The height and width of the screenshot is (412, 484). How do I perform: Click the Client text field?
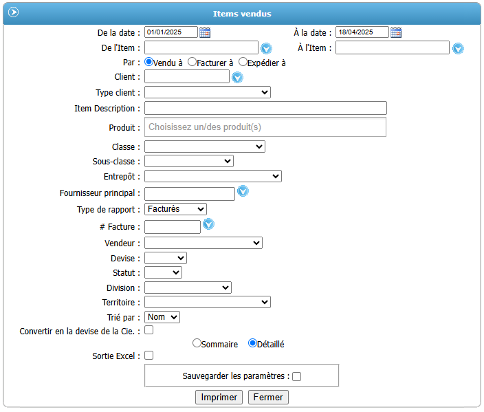pos(187,76)
